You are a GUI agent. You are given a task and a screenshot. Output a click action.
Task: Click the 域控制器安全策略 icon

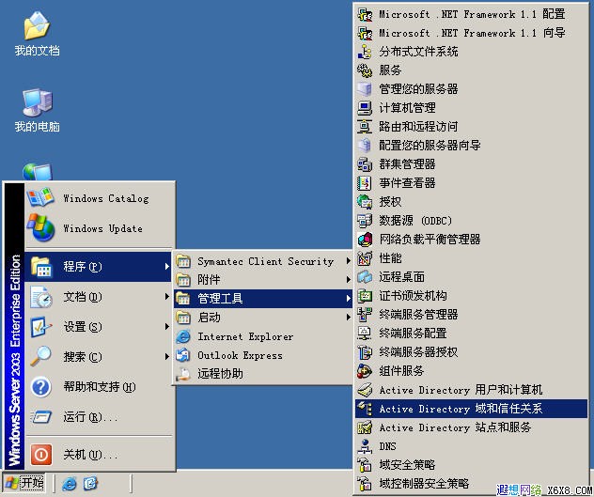point(365,483)
